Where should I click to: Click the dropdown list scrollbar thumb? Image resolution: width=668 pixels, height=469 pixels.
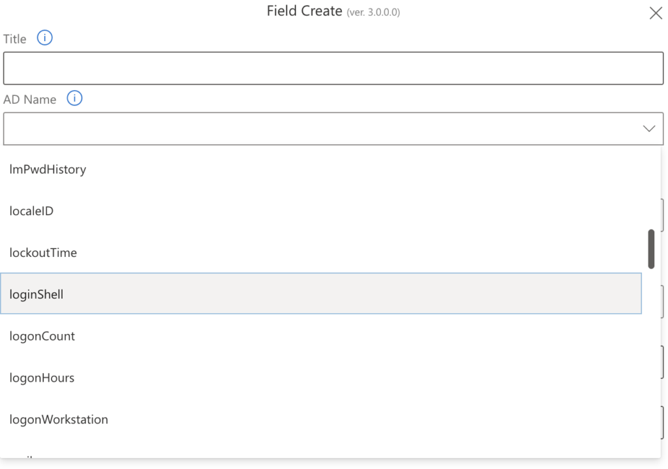point(651,248)
